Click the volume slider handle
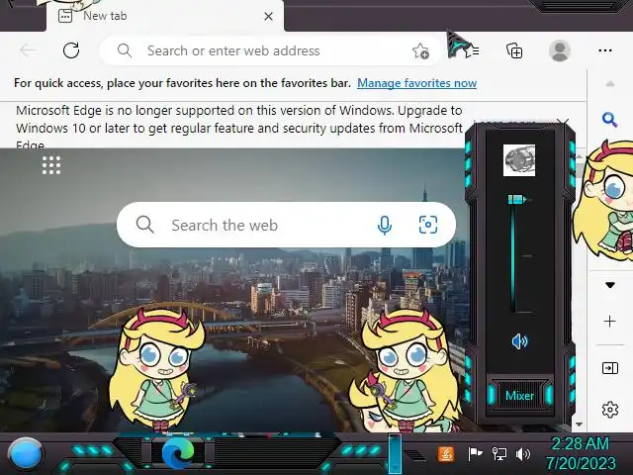Image resolution: width=633 pixels, height=475 pixels. [517, 200]
